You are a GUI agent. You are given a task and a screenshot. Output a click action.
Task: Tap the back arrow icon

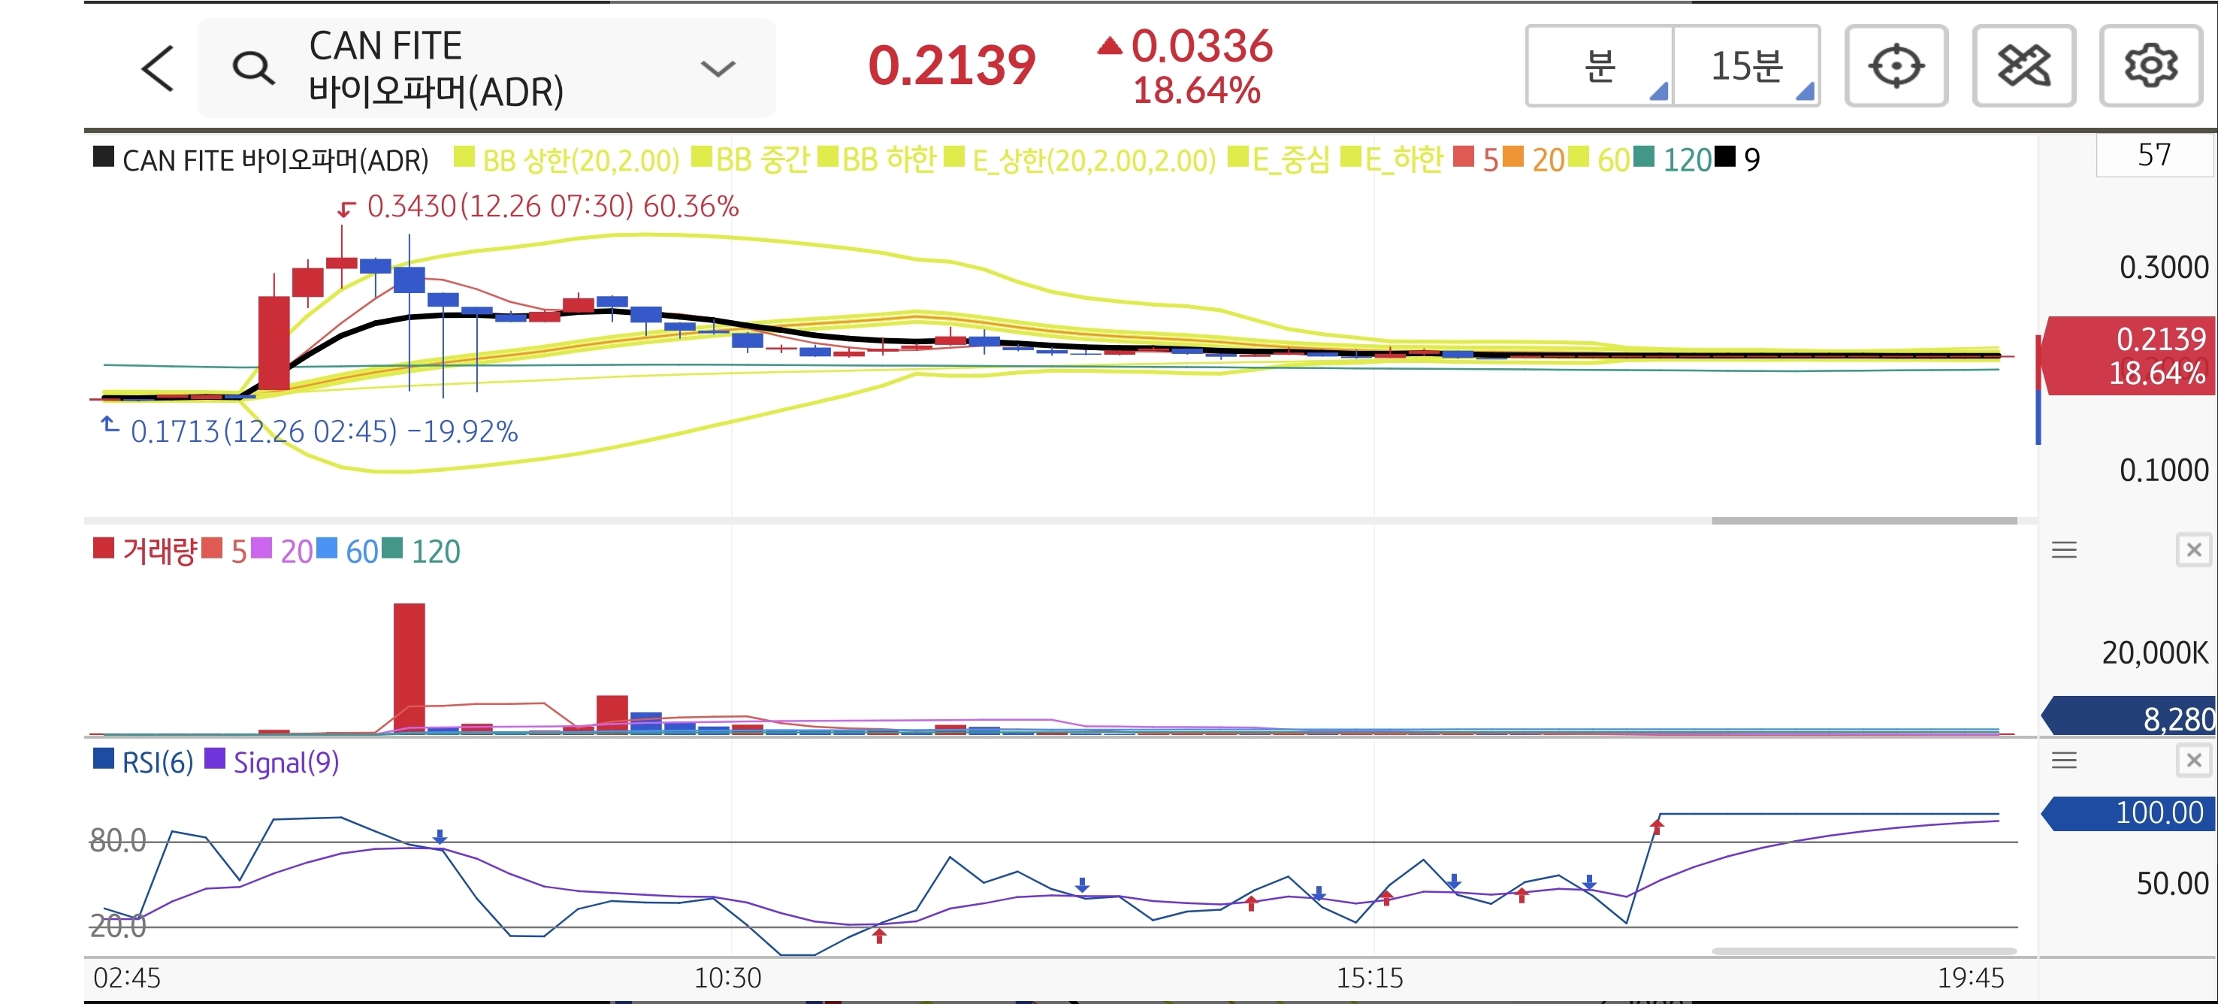158,68
